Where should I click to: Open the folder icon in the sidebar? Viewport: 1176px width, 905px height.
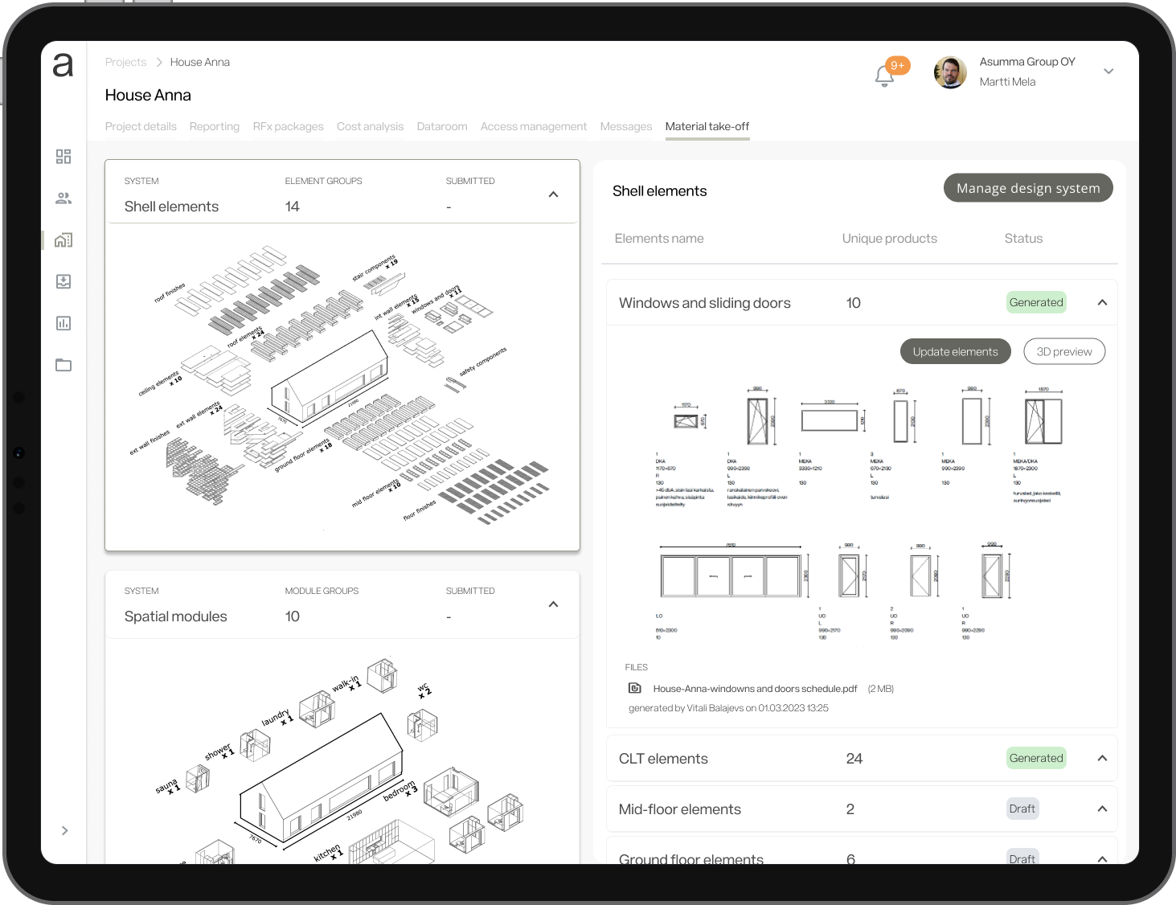[64, 365]
